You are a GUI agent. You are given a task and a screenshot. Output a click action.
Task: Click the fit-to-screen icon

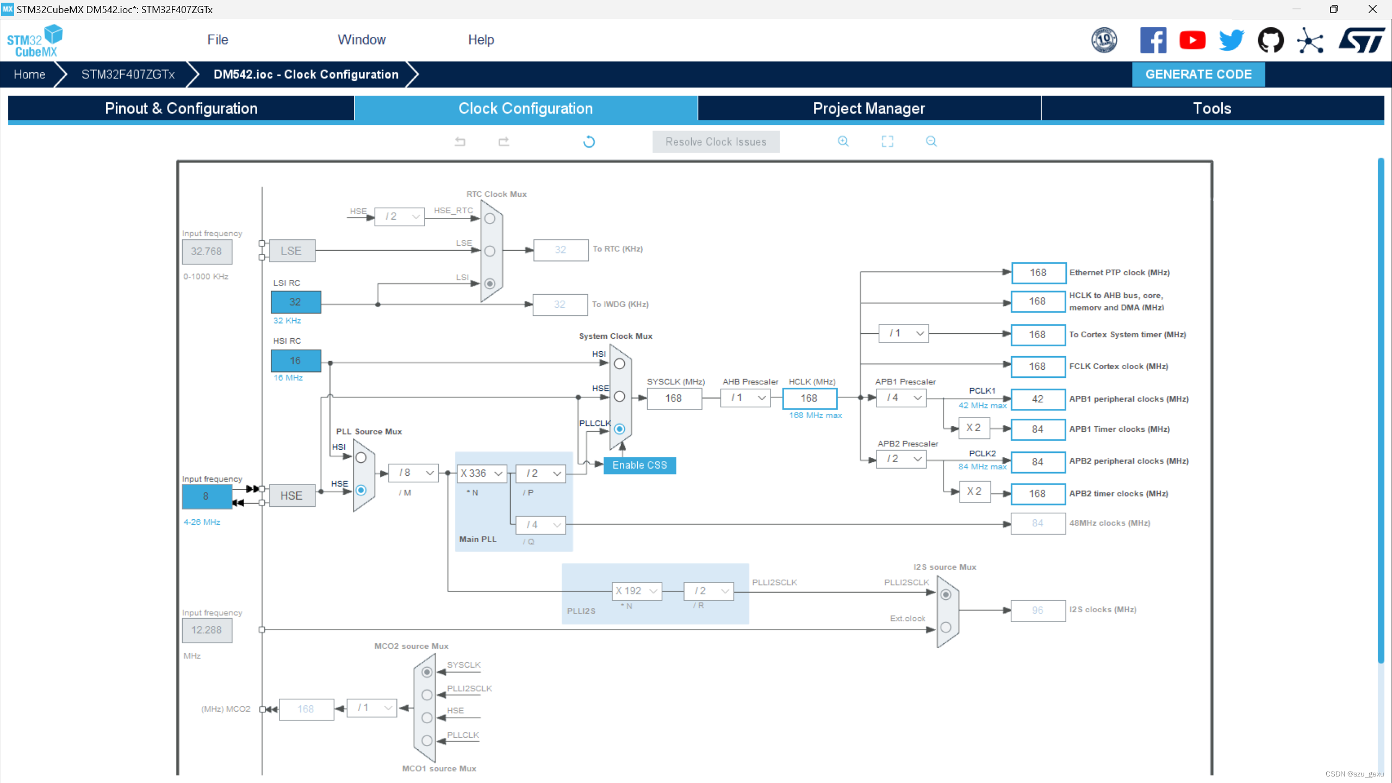pos(887,141)
